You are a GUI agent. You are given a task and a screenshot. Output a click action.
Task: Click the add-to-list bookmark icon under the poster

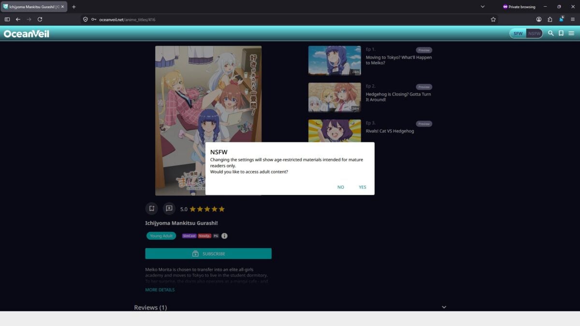tap(152, 209)
